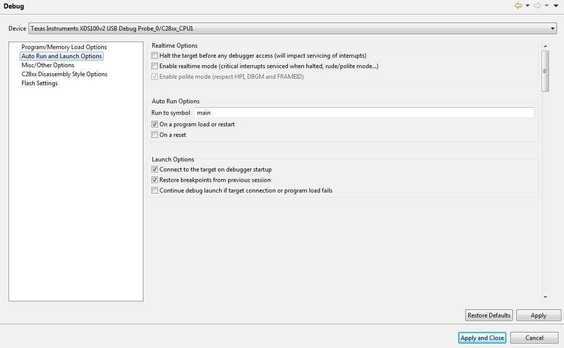Uncheck On a program load or restart
The image size is (564, 348).
(155, 124)
